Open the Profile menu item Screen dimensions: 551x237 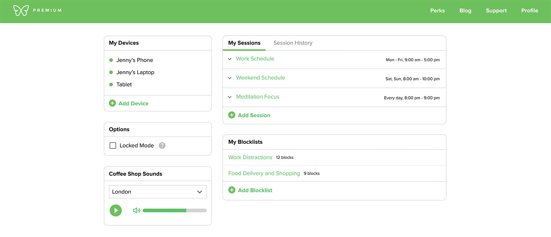click(x=530, y=11)
